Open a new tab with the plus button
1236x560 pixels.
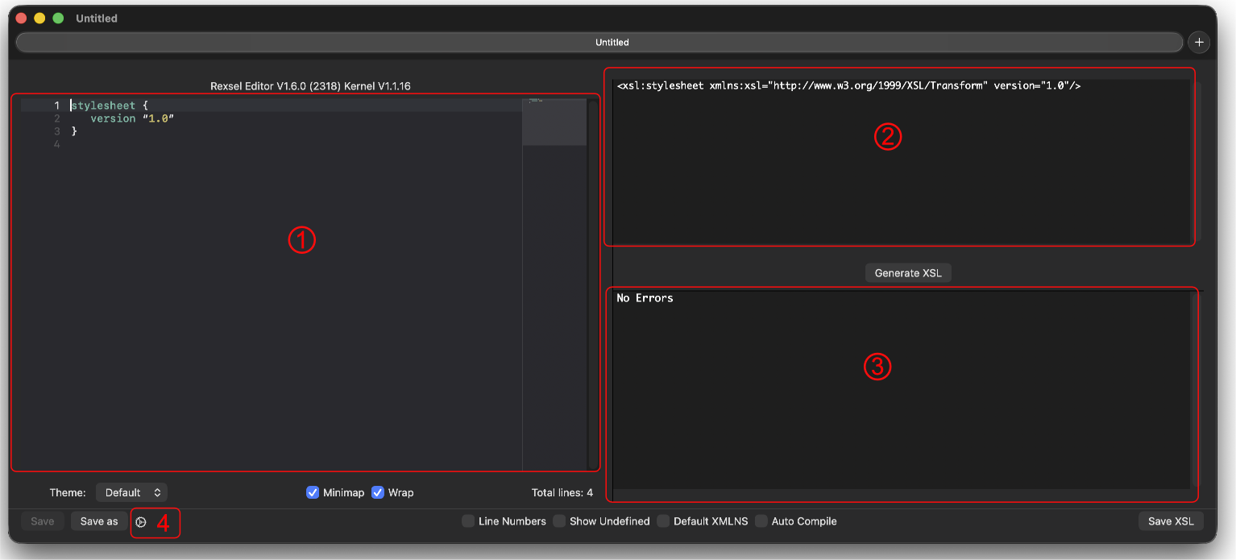[1199, 43]
